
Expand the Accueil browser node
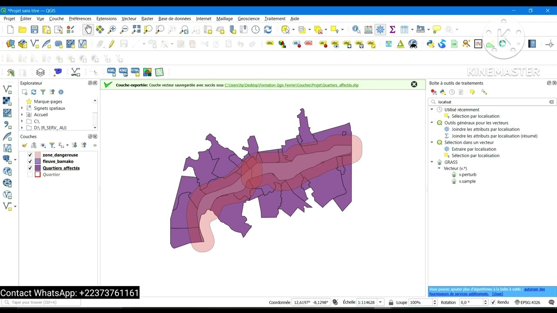22,115
